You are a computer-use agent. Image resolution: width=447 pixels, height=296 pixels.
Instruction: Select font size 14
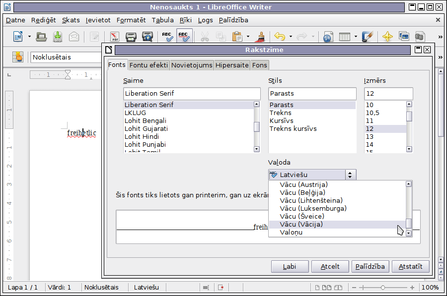pyautogui.click(x=385, y=145)
